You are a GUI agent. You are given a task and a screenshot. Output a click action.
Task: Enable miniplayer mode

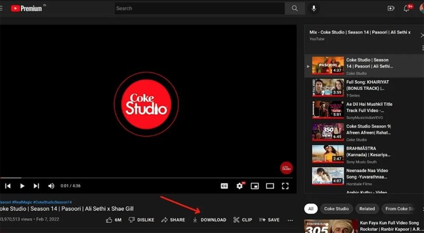click(255, 186)
